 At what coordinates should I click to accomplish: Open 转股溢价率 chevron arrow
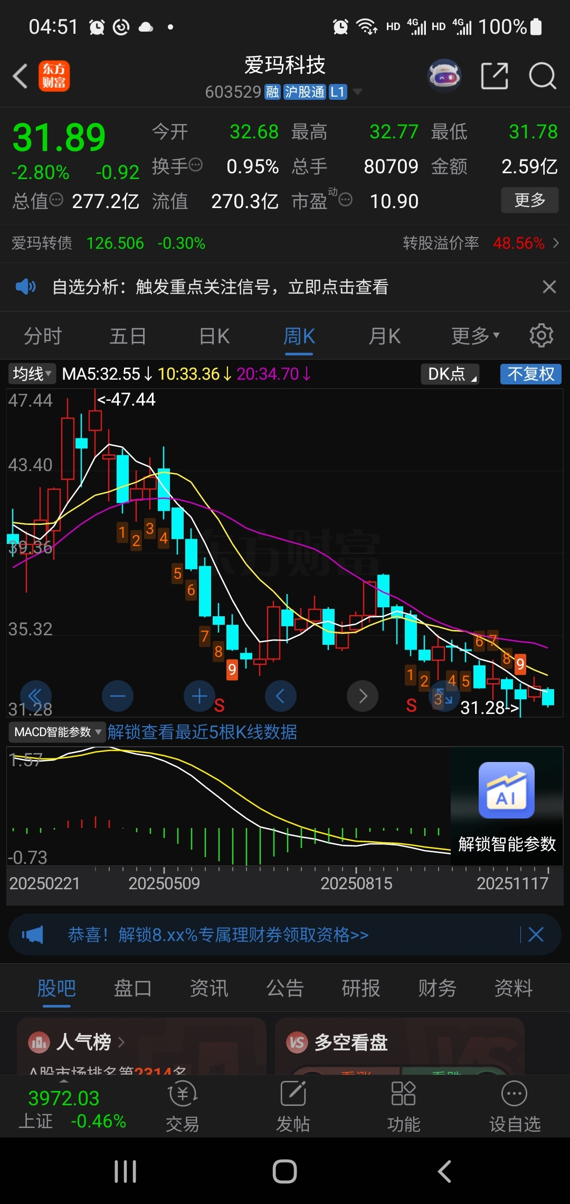555,243
